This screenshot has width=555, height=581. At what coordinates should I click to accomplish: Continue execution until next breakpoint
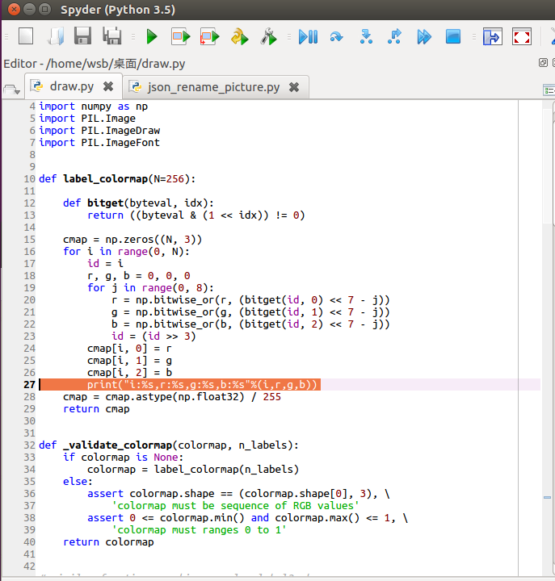[x=424, y=36]
